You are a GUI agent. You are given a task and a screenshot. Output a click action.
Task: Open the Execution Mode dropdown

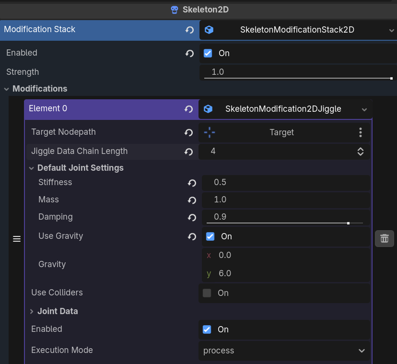[284, 351]
